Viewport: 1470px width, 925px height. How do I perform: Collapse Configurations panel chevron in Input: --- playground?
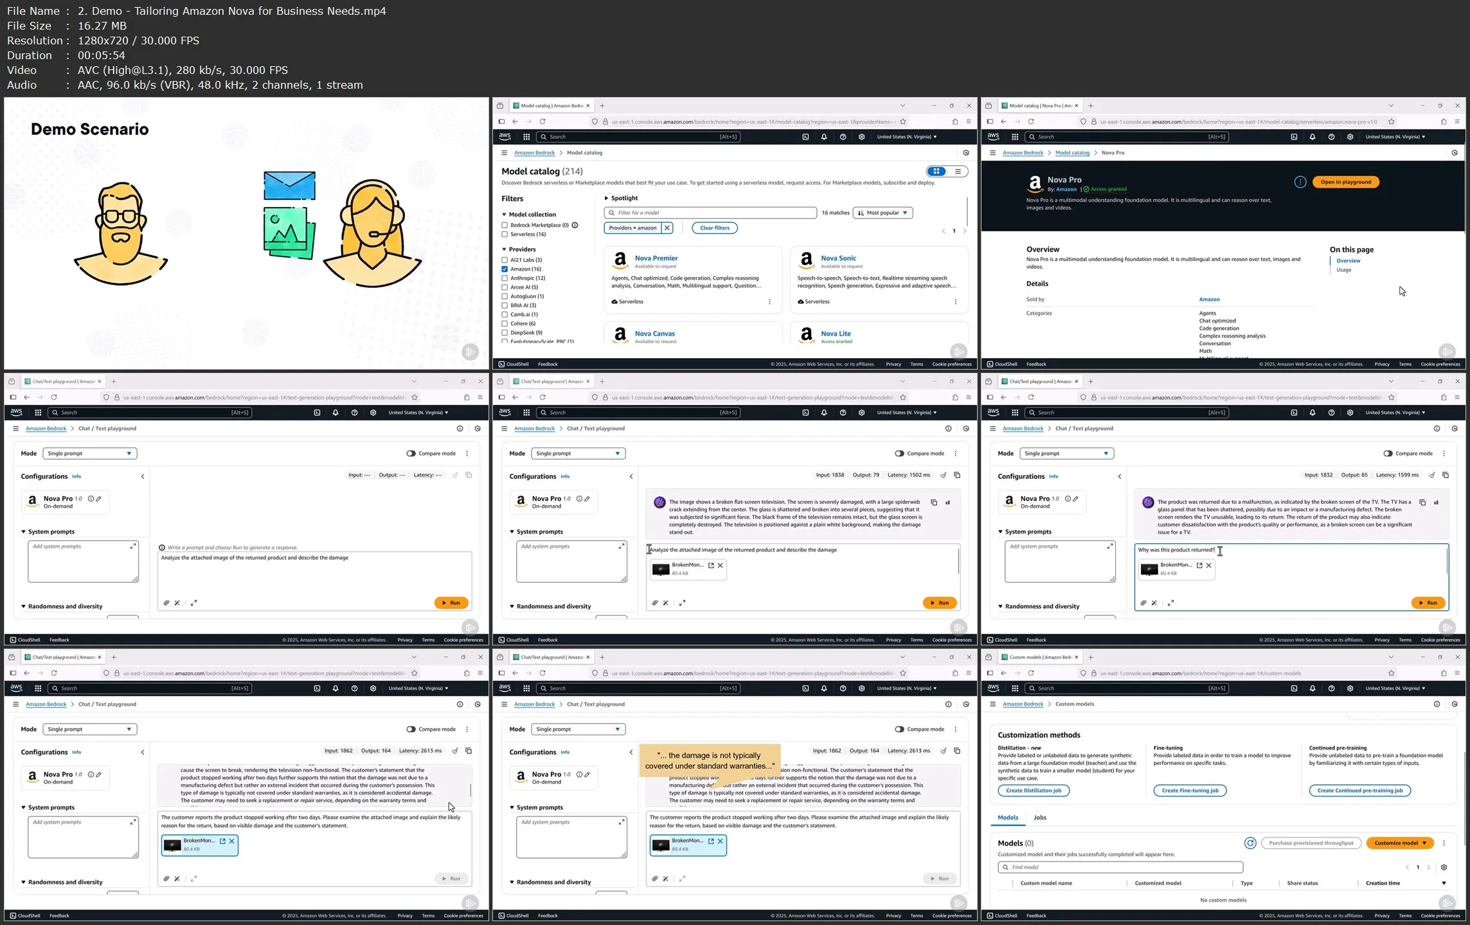point(143,477)
